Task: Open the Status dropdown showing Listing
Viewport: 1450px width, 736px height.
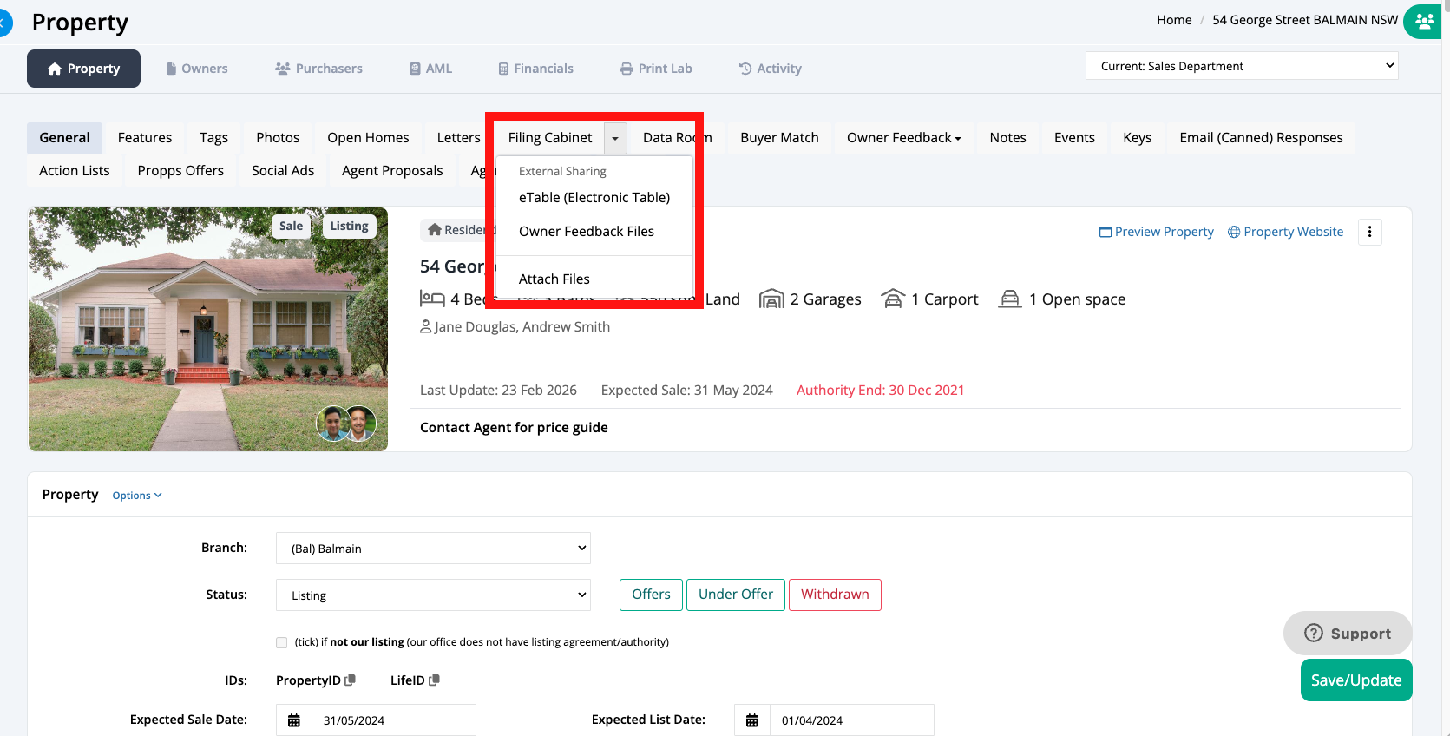Action: pos(433,595)
